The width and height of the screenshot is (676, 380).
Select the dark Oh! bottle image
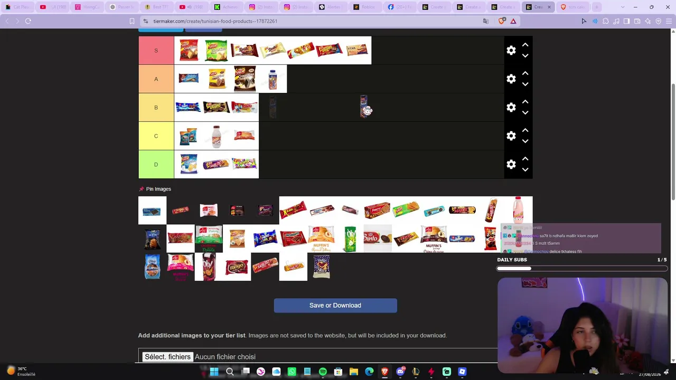(209, 267)
